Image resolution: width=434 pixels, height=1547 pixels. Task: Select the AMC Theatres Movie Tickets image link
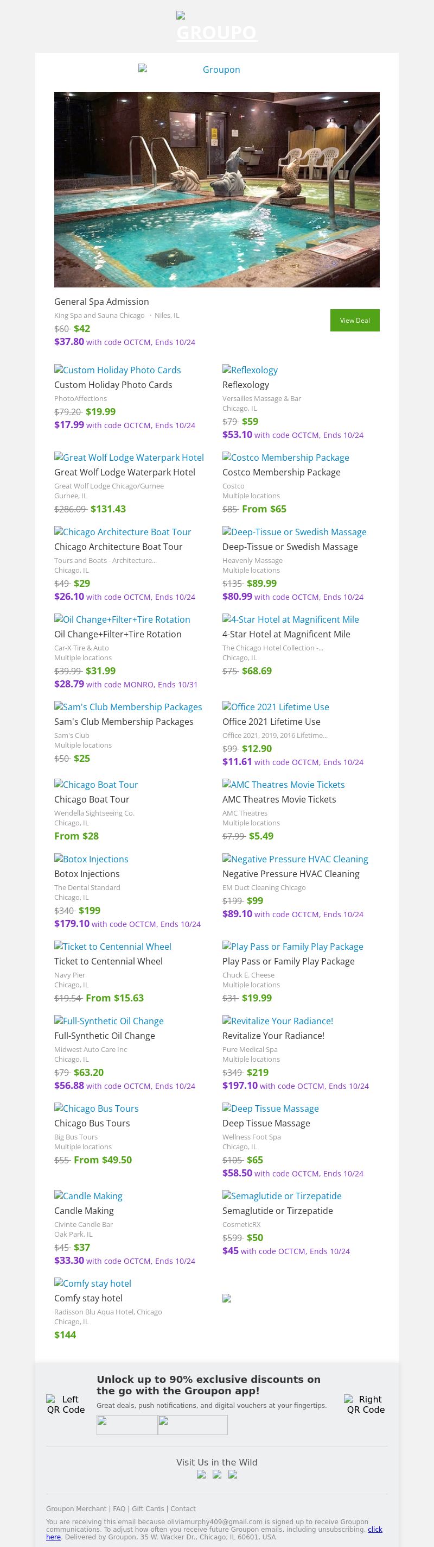(x=284, y=784)
